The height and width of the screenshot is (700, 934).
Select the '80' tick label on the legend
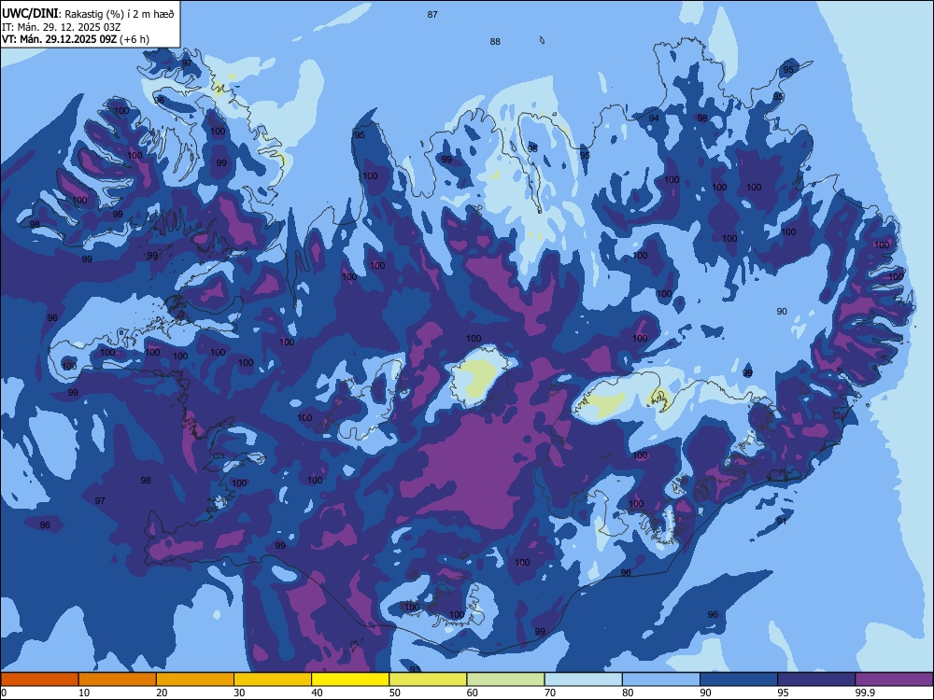[x=628, y=693]
